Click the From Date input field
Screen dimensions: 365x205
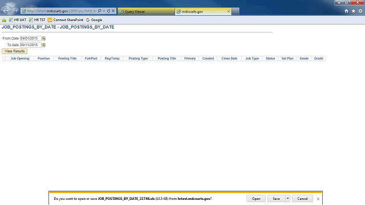pos(31,38)
